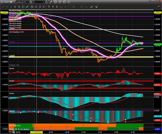The width and height of the screenshot is (162, 134).
Task: Click the 0.0004 red value tag
Action: 157,94
